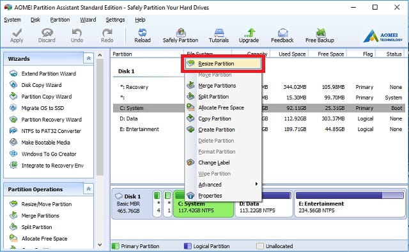Click the sidebar scrollbar down arrow
Viewport: 409px width, 252px height.
coord(100,245)
